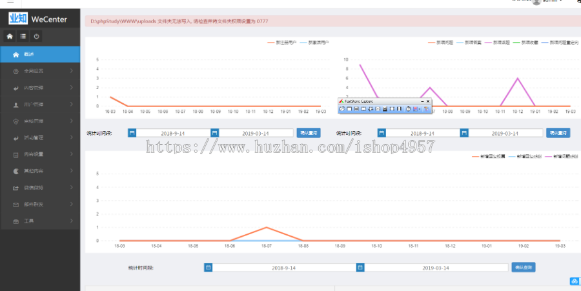The height and width of the screenshot is (291, 581).
Task: Open the sidebar item below shield-icon row
Action: (40, 137)
